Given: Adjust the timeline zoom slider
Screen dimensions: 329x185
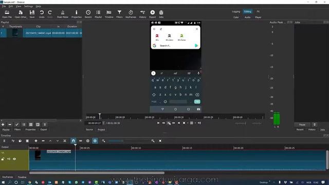Looking at the screenshot, I should pos(129,141).
